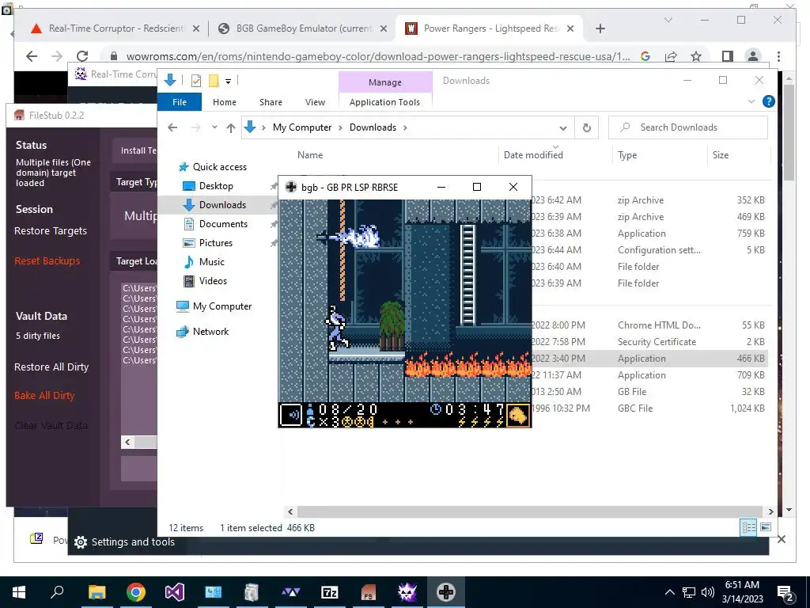The width and height of the screenshot is (810, 608).
Task: Go up one folder in Explorer
Action: click(230, 127)
